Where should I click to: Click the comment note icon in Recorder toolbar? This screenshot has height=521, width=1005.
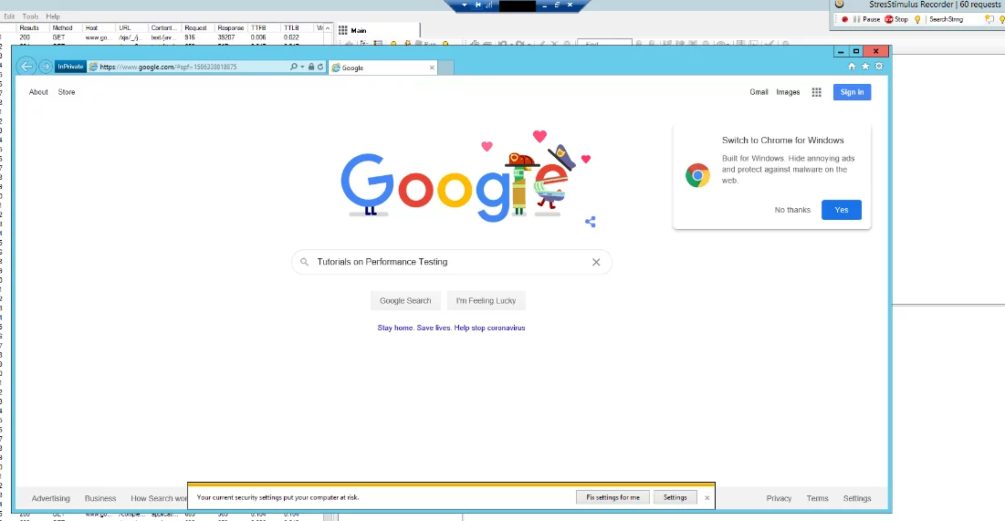tap(989, 19)
